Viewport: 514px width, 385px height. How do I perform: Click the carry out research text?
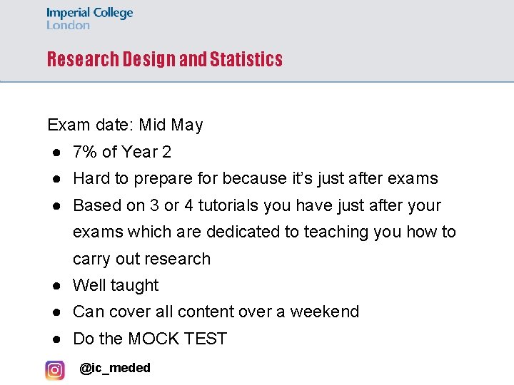141,259
